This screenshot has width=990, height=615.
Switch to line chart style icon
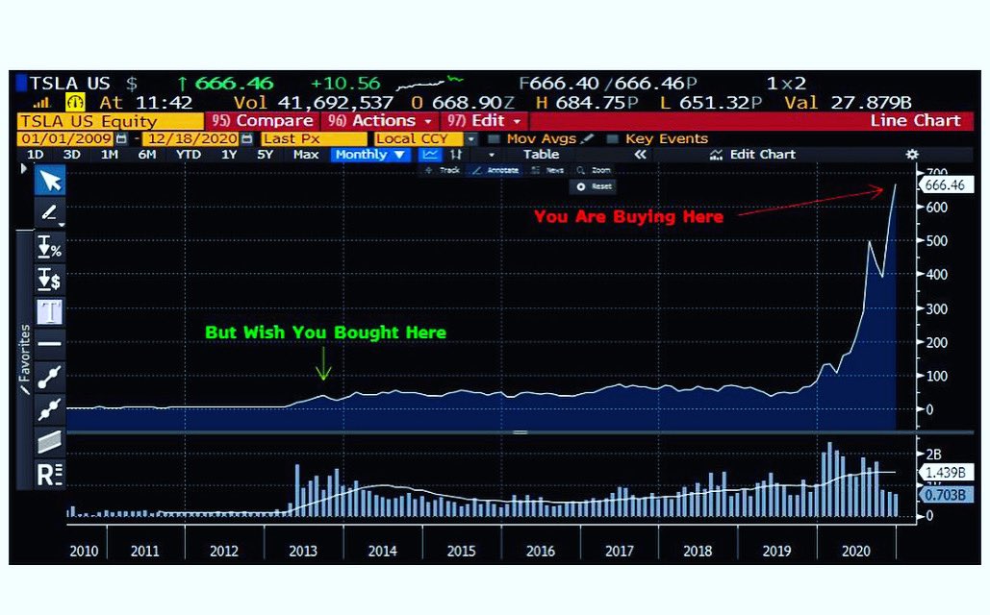[430, 155]
